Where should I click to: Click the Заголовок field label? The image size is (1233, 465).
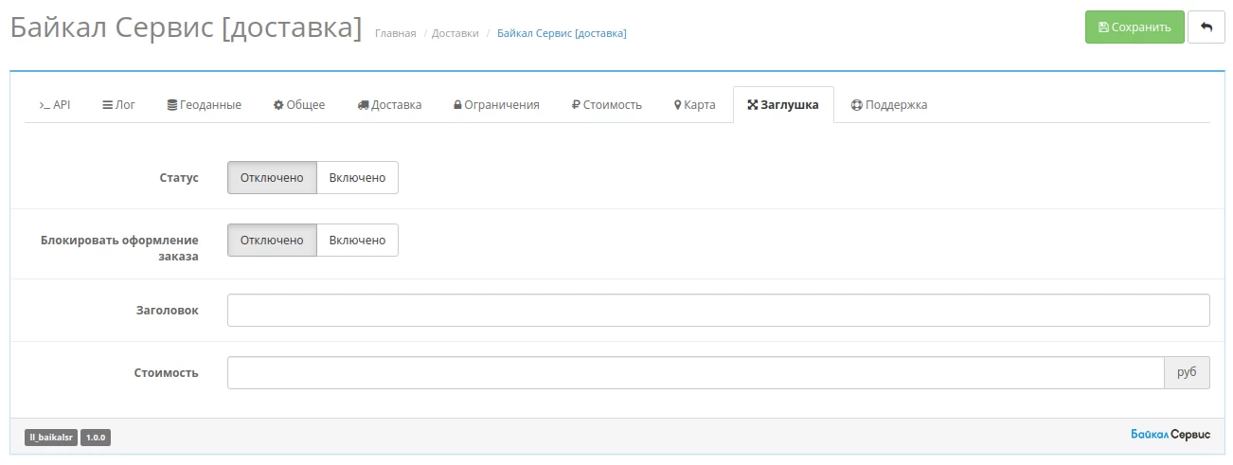[168, 310]
